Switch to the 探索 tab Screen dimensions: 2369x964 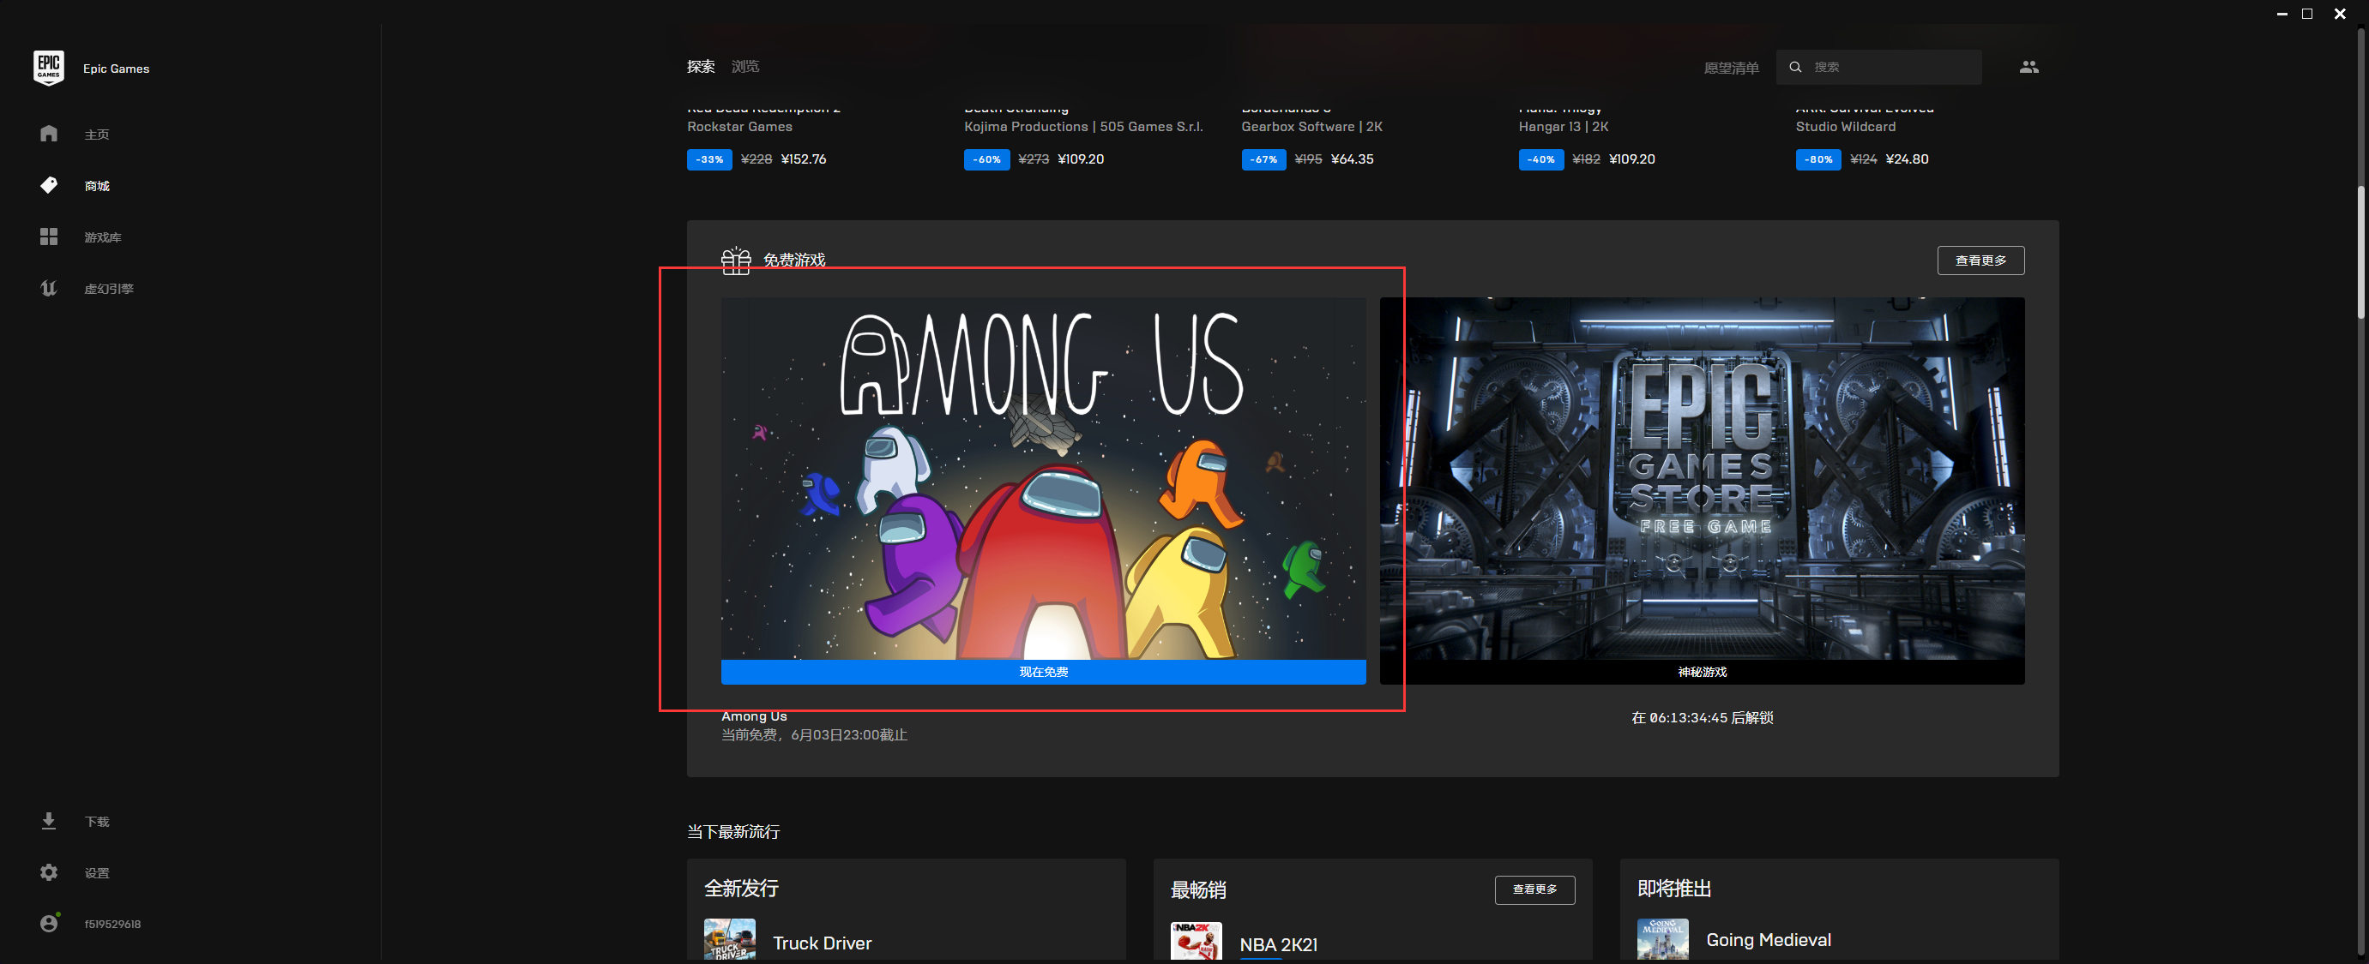coord(701,67)
